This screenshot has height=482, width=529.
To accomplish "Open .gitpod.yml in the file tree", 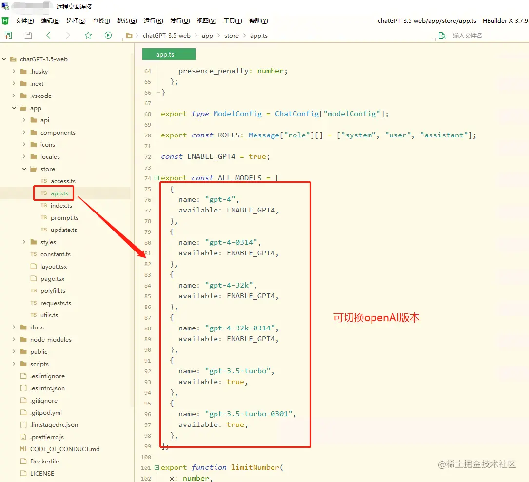I will click(46, 412).
